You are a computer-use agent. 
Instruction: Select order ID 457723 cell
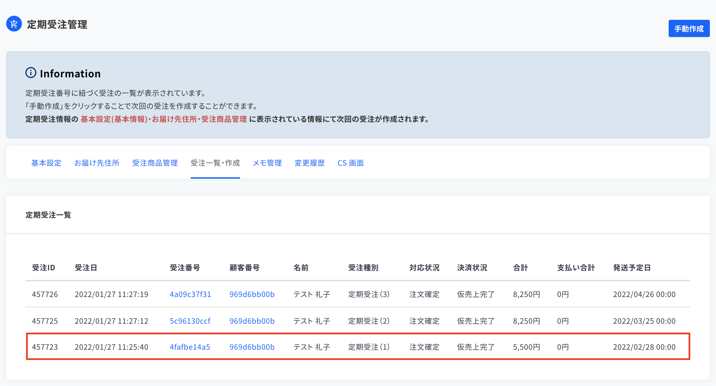45,347
